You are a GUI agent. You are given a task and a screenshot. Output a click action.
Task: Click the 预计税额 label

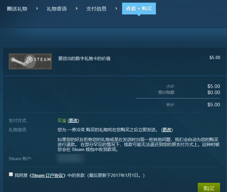point(166,93)
